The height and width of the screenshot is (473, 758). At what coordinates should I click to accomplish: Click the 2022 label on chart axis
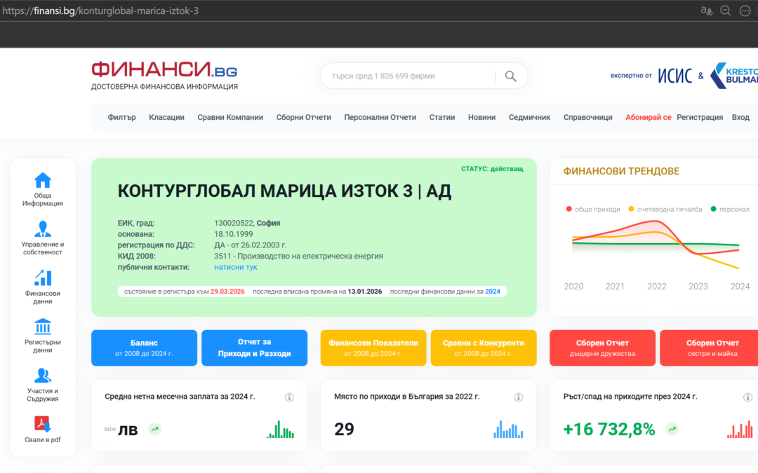click(x=656, y=287)
